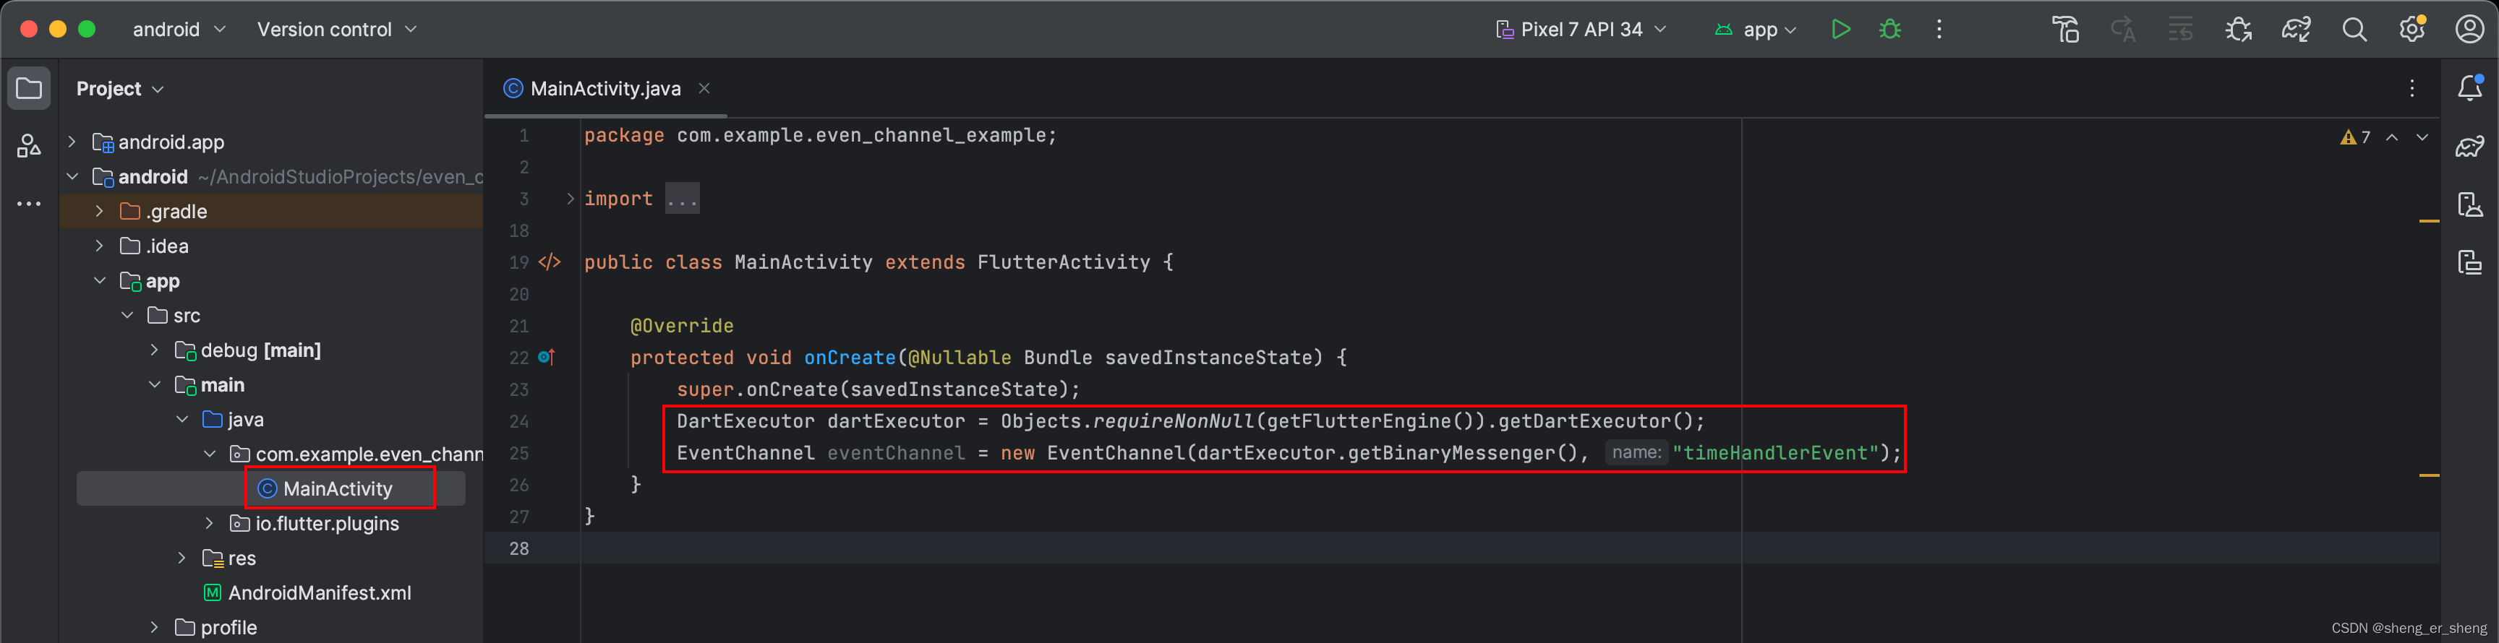Expand the .gradle folder

click(99, 210)
